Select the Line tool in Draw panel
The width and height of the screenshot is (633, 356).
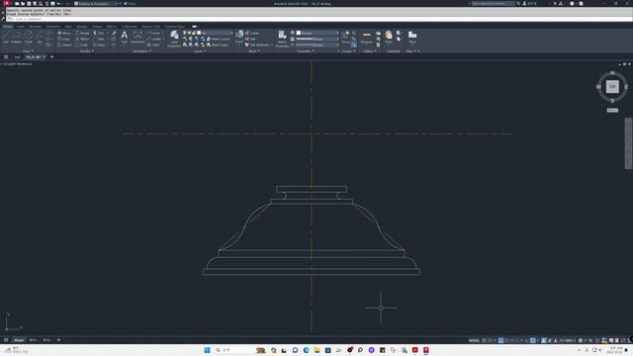pos(6,37)
